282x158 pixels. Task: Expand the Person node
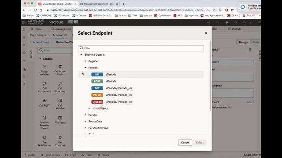coord(85,115)
